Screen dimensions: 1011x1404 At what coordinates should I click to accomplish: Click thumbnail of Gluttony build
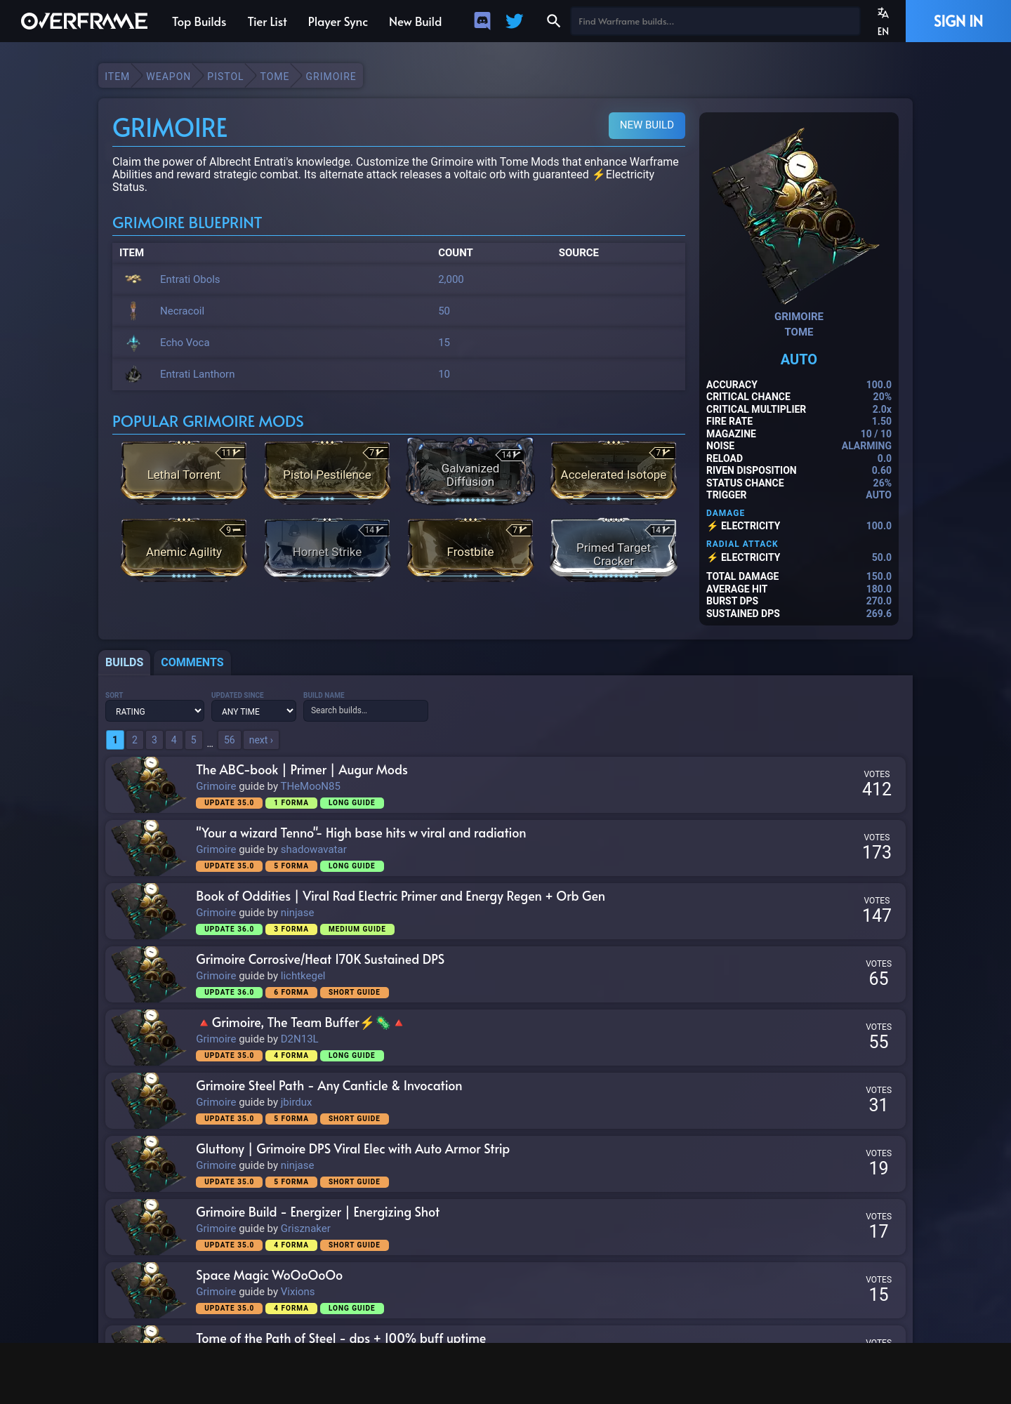[x=147, y=1164]
